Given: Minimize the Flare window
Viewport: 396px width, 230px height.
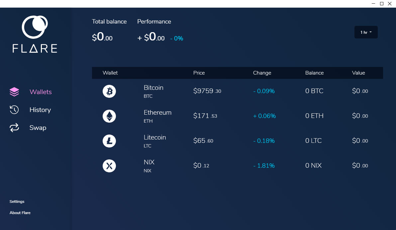Looking at the screenshot, I should point(373,4).
